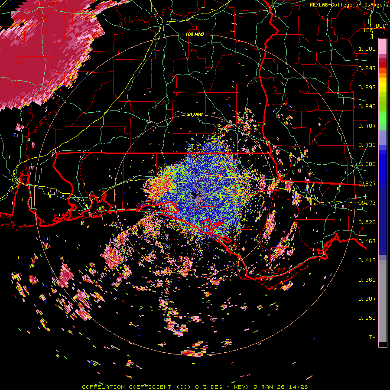
Task: Click the 0.467 legend value
Action: pyautogui.click(x=367, y=241)
